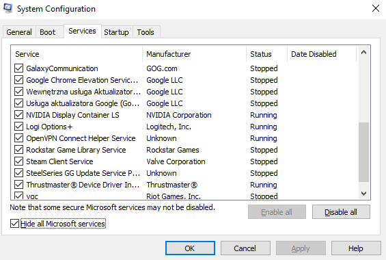Toggle the Steam Client Service checkbox

[18, 161]
